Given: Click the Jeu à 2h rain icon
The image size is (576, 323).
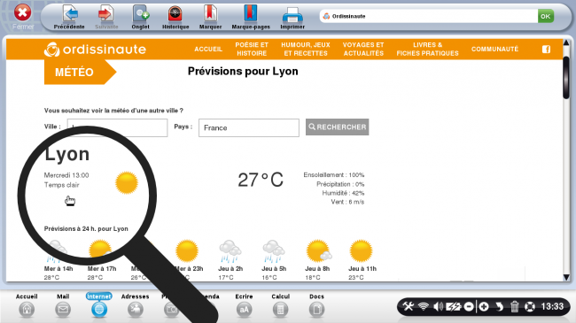Looking at the screenshot, I should pos(230,251).
